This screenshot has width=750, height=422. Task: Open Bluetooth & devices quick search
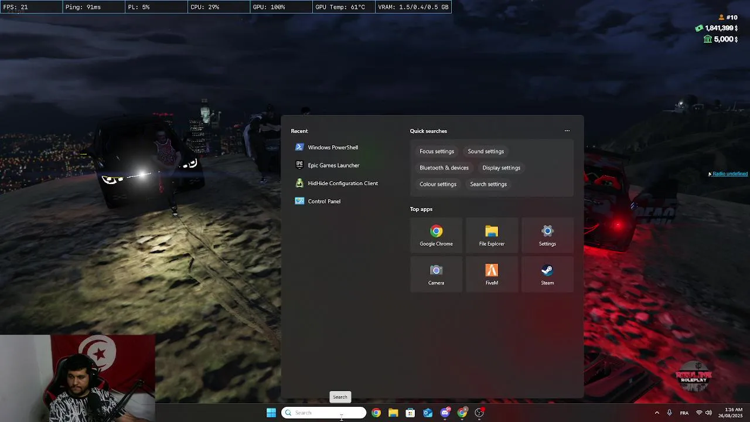[444, 168]
